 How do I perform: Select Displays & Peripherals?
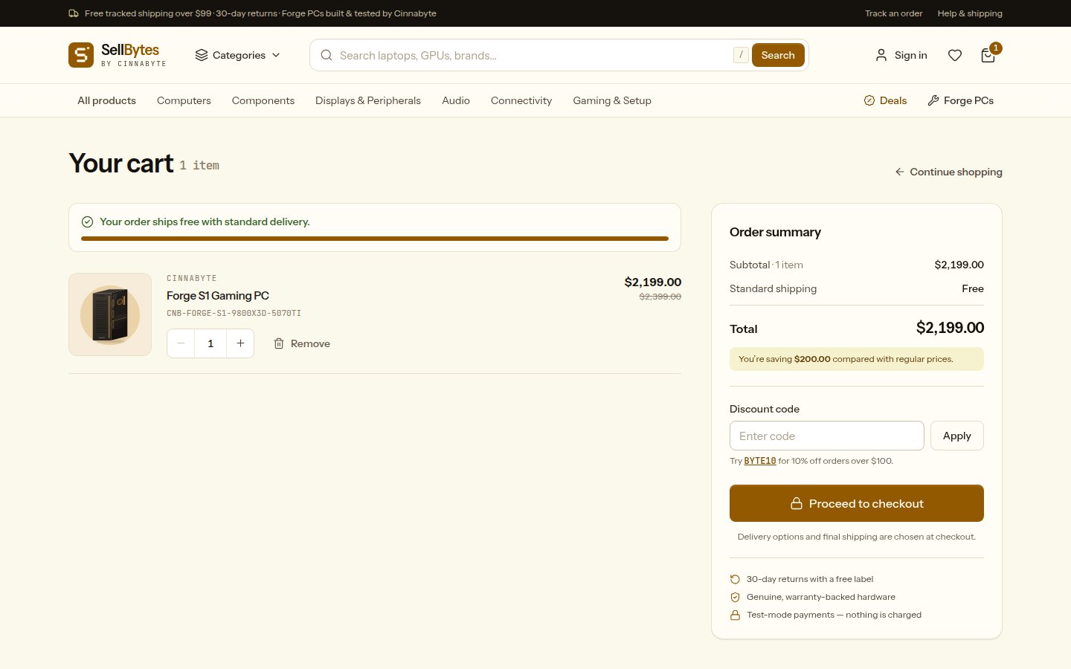[368, 100]
